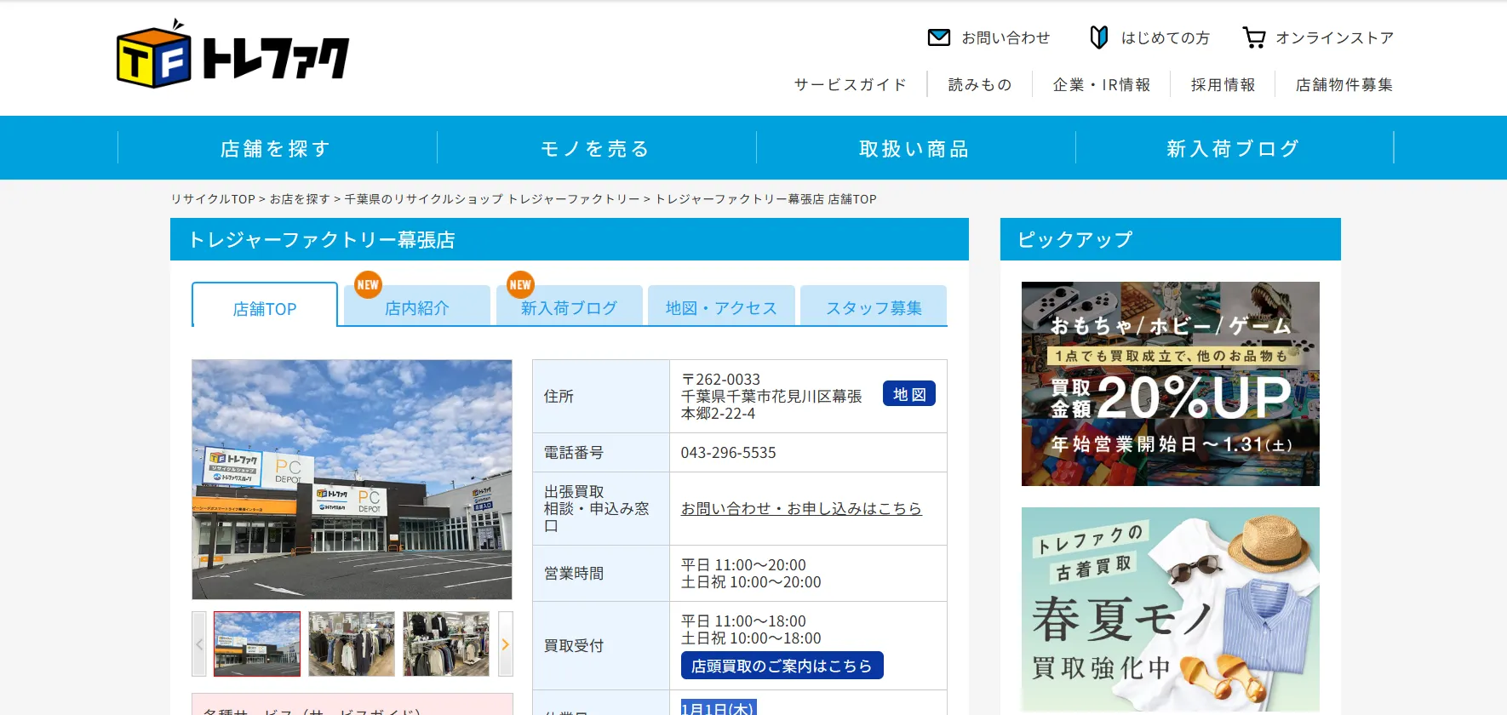Click the envelope contact icon

point(938,37)
